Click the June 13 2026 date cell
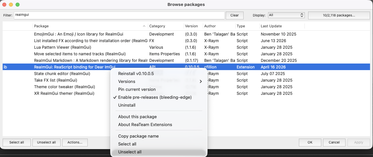The width and height of the screenshot is (373, 157). coord(273,41)
